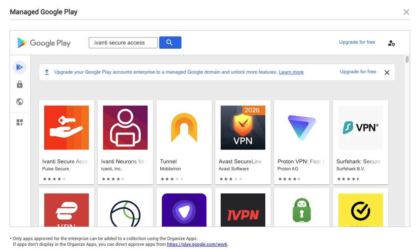Focus the search field containing ivanti secure access

point(123,43)
